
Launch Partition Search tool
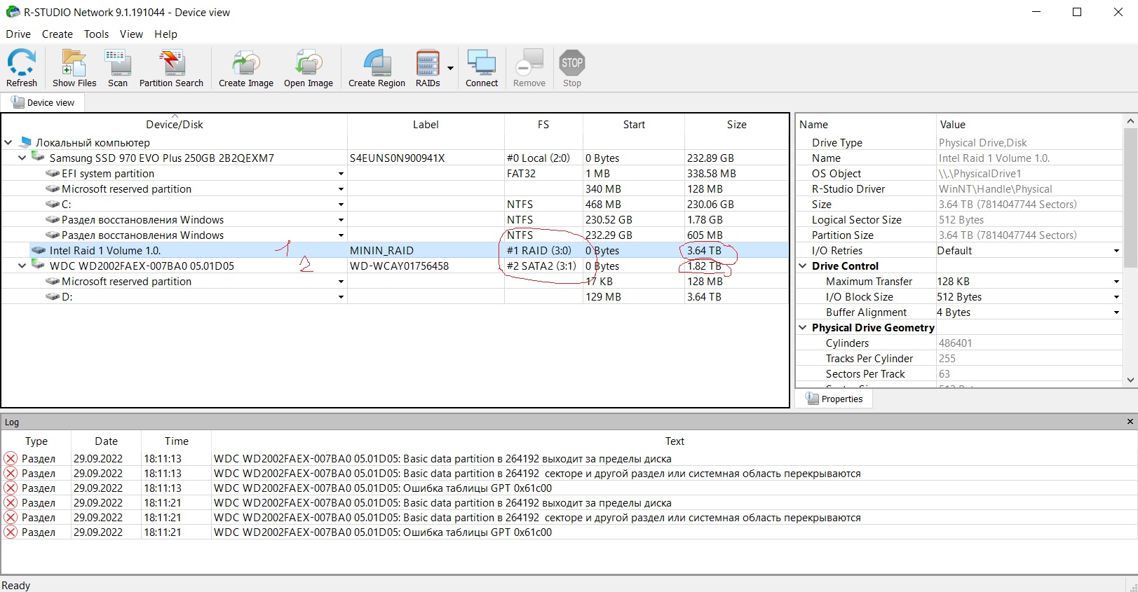[x=171, y=68]
